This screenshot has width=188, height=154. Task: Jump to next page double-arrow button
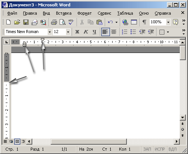point(183,136)
